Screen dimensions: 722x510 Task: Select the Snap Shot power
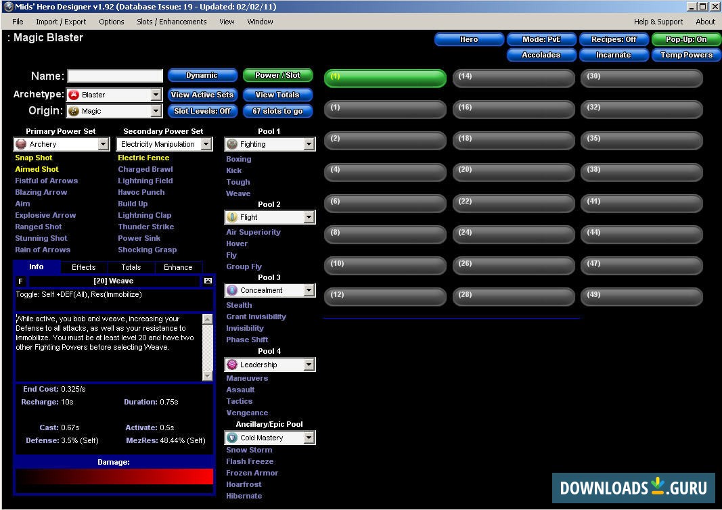pos(34,158)
